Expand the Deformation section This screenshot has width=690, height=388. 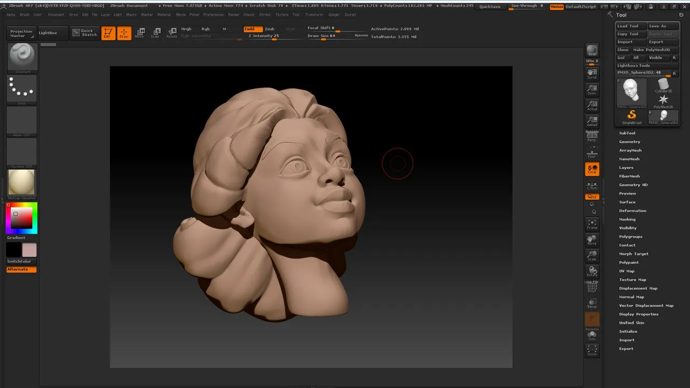(x=632, y=211)
